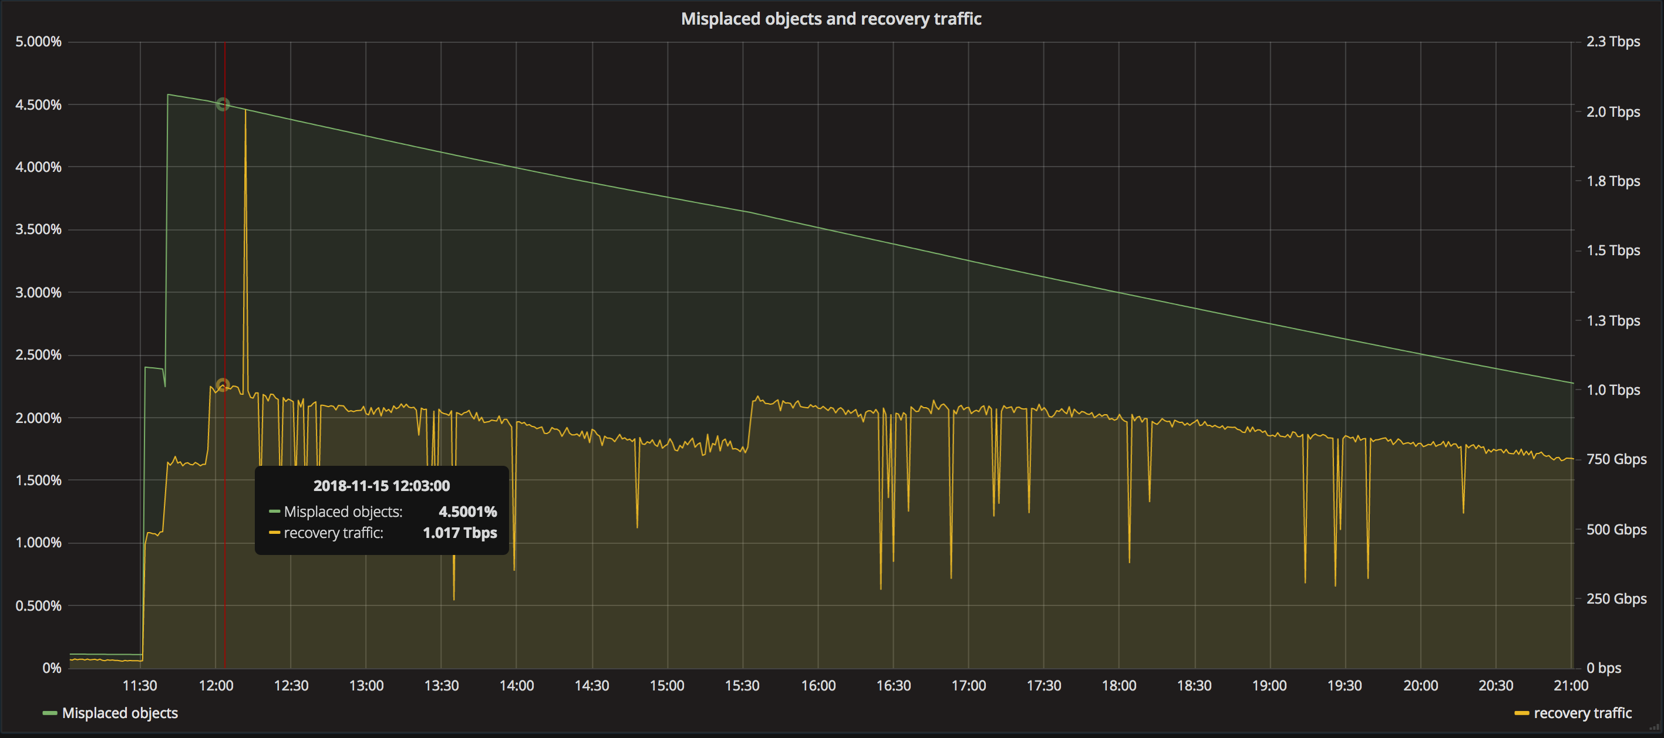Open the panel title 'Misplaced objects and recovery traffic'

[831, 19]
